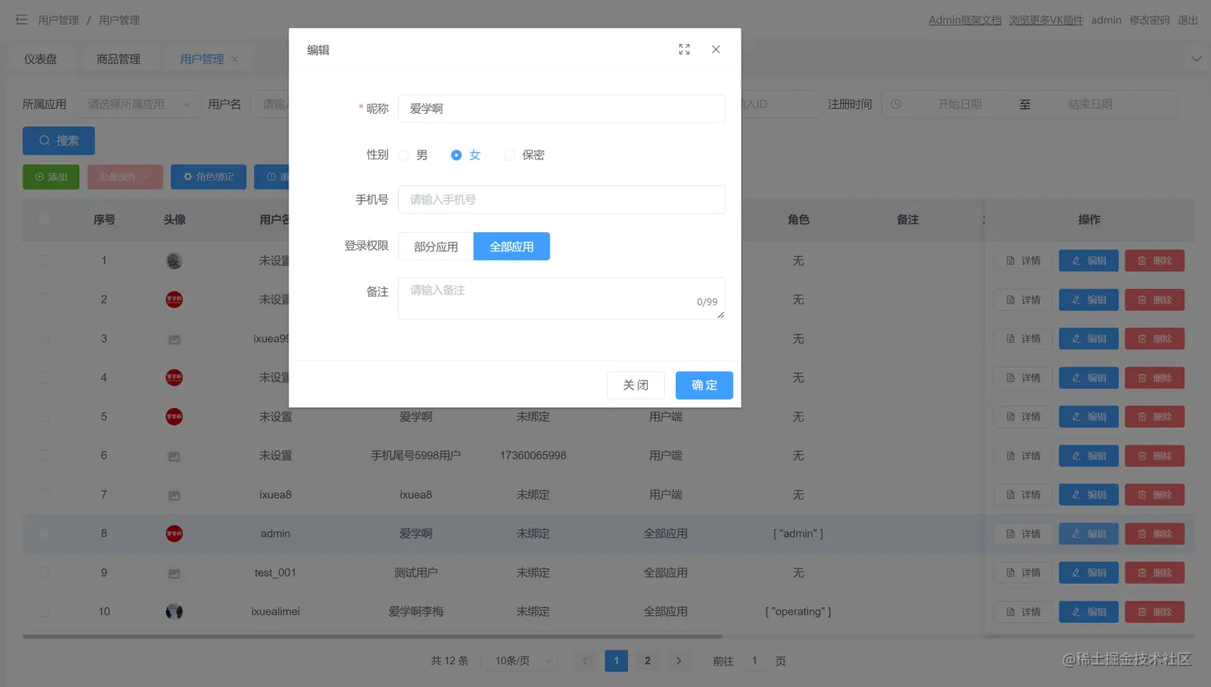Go to the previous page with the left arrow
The image size is (1211, 687).
click(585, 661)
